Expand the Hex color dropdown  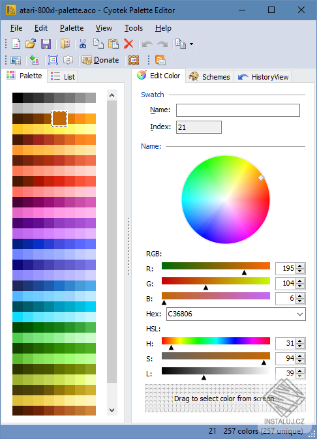pos(300,314)
